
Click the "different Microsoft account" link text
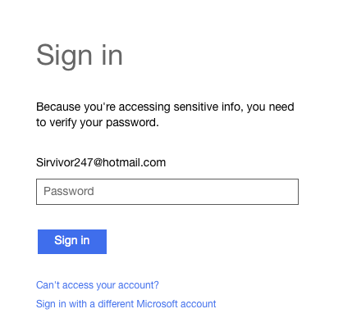(x=157, y=304)
